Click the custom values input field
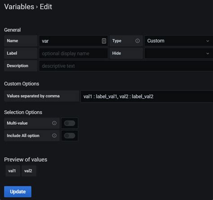Viewport: 213px width, 200px height. [x=147, y=96]
